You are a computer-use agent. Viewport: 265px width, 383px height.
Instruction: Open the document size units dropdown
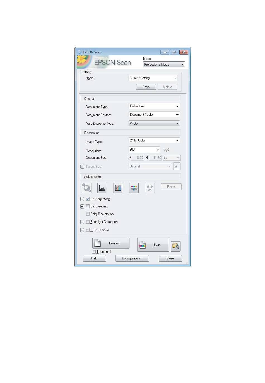click(x=172, y=158)
